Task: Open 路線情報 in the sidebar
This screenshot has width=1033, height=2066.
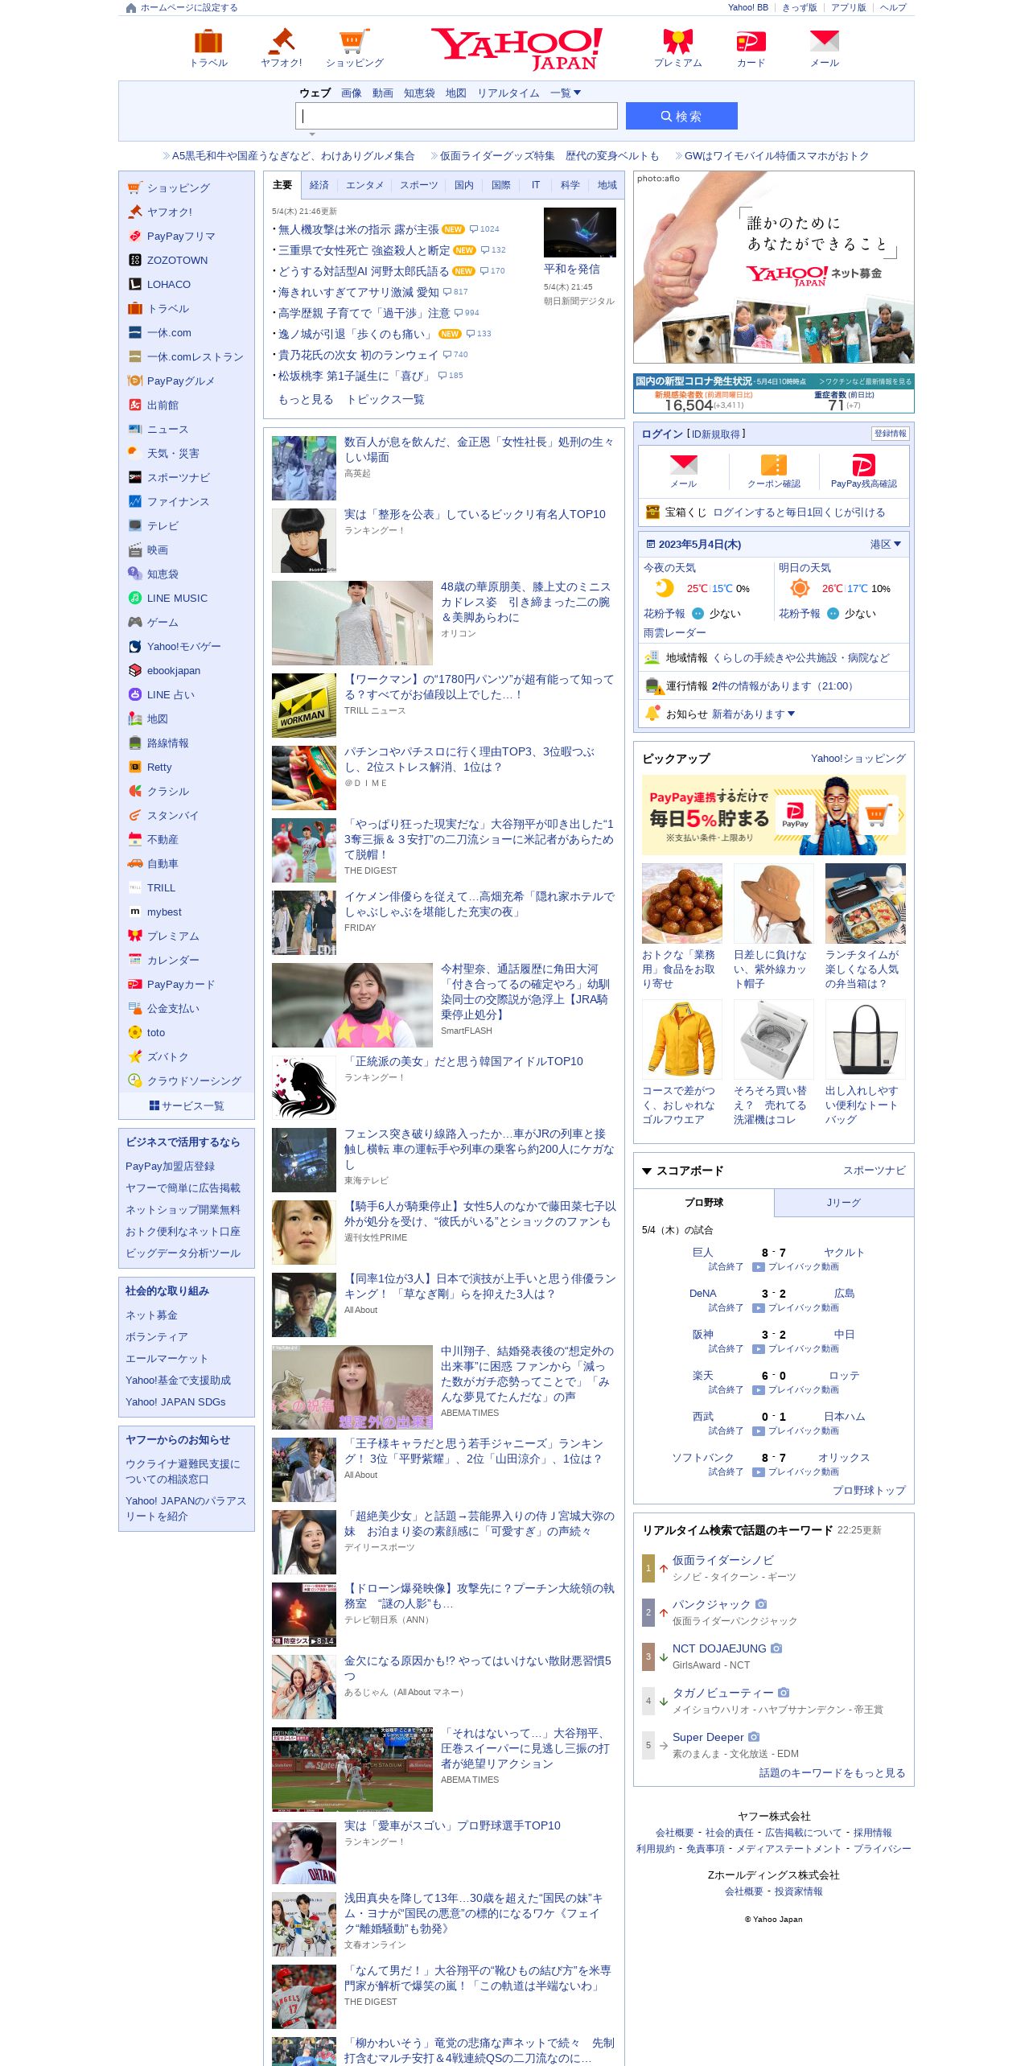Action: [x=167, y=743]
